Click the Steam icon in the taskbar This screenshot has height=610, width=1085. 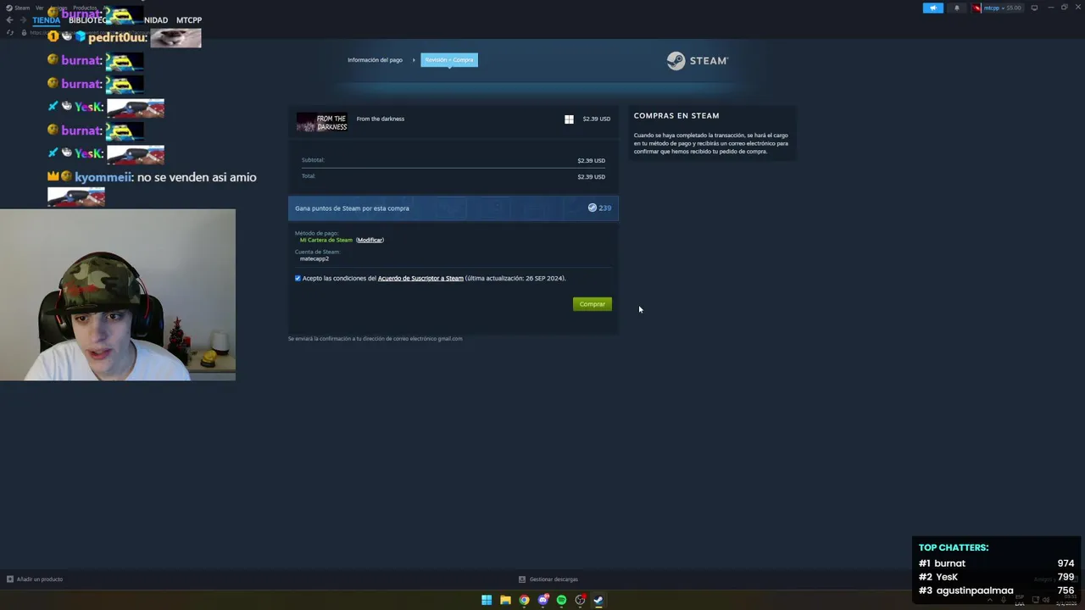[598, 600]
